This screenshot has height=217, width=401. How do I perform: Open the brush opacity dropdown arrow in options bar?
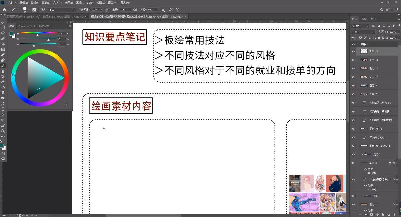point(101,10)
